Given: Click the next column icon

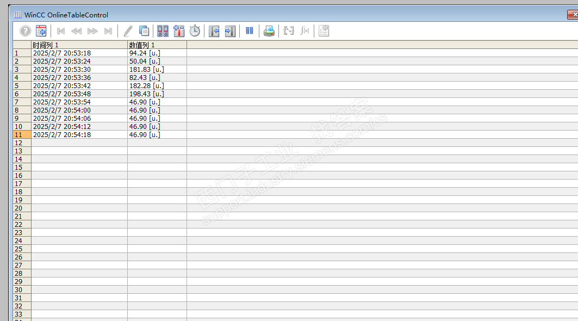Looking at the screenshot, I should (x=230, y=31).
